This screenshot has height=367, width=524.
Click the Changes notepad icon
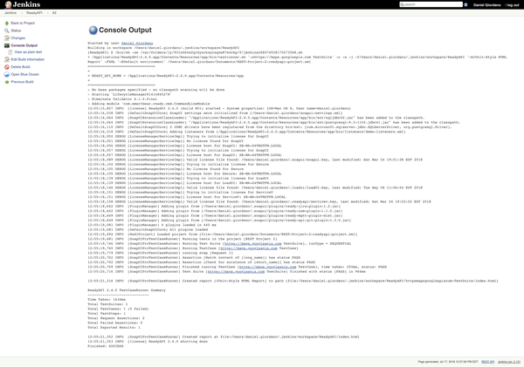(x=7, y=38)
